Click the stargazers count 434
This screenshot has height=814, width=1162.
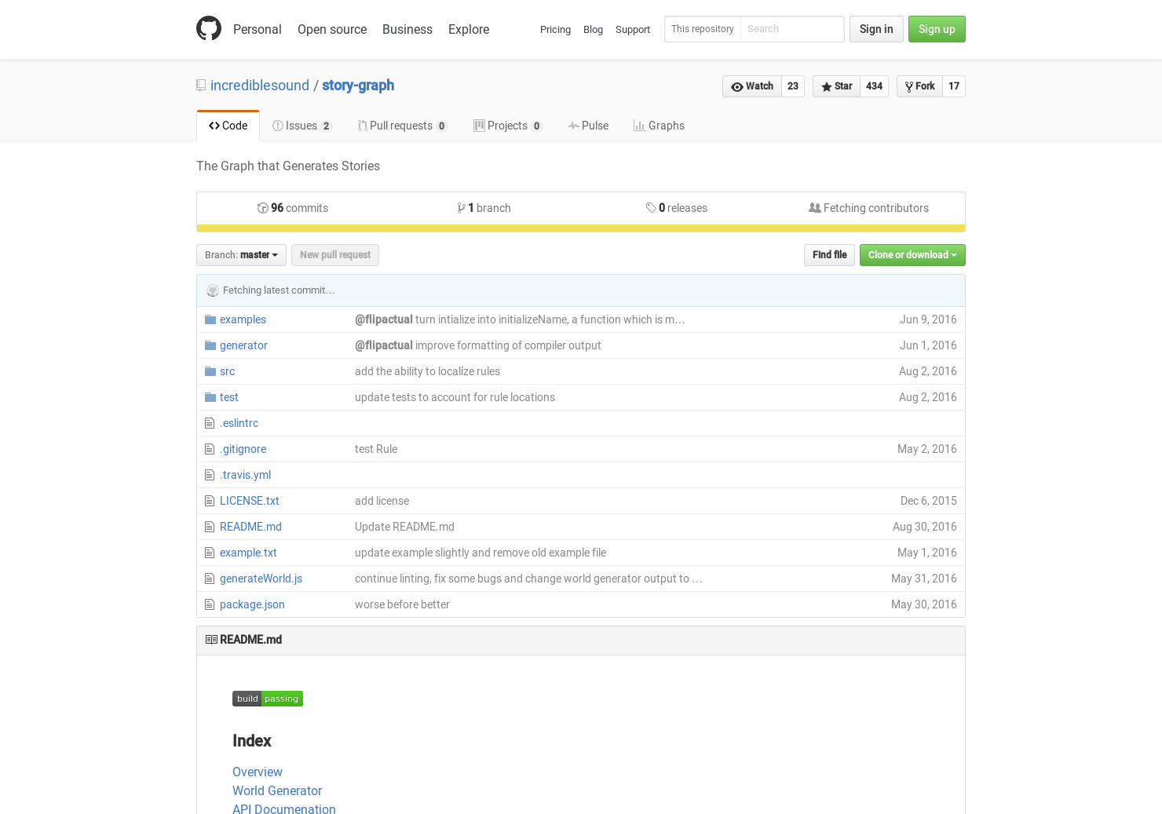tap(875, 86)
